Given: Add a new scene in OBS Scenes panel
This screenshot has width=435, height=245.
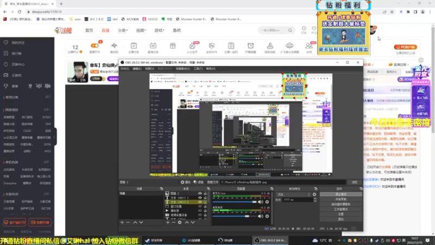Looking at the screenshot, I should click(122, 222).
